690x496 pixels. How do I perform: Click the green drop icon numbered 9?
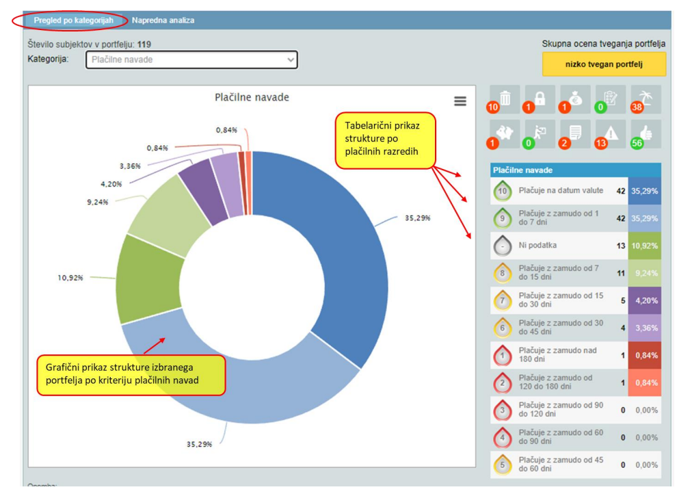point(503,218)
